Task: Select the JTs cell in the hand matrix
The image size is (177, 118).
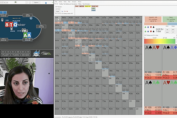Action: [85, 42]
